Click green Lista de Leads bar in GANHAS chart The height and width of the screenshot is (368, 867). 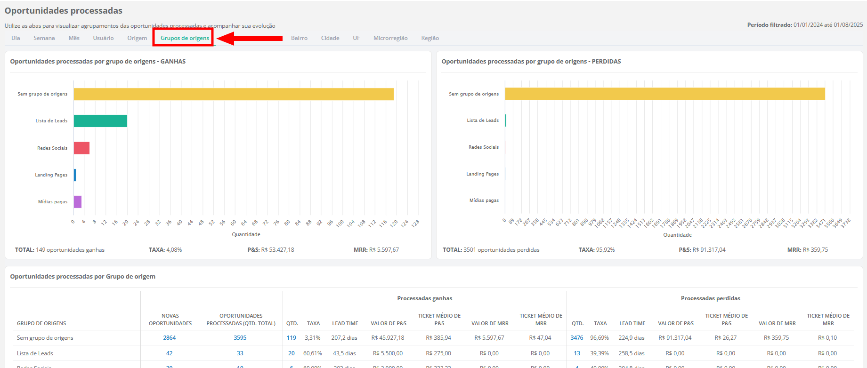point(100,121)
